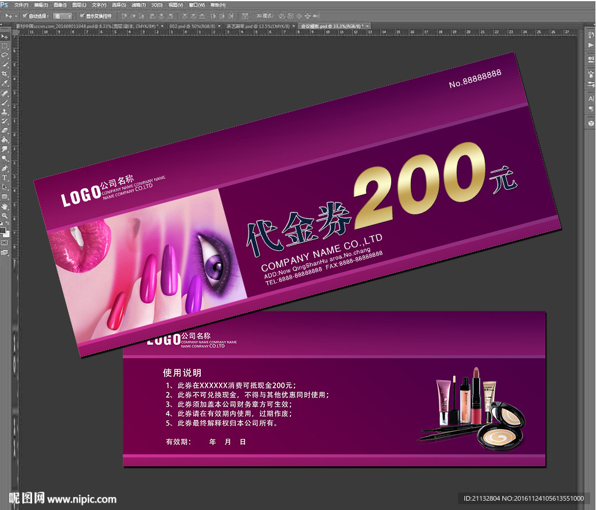
Task: Change screen mode from the toolbox
Action: [x=5, y=252]
